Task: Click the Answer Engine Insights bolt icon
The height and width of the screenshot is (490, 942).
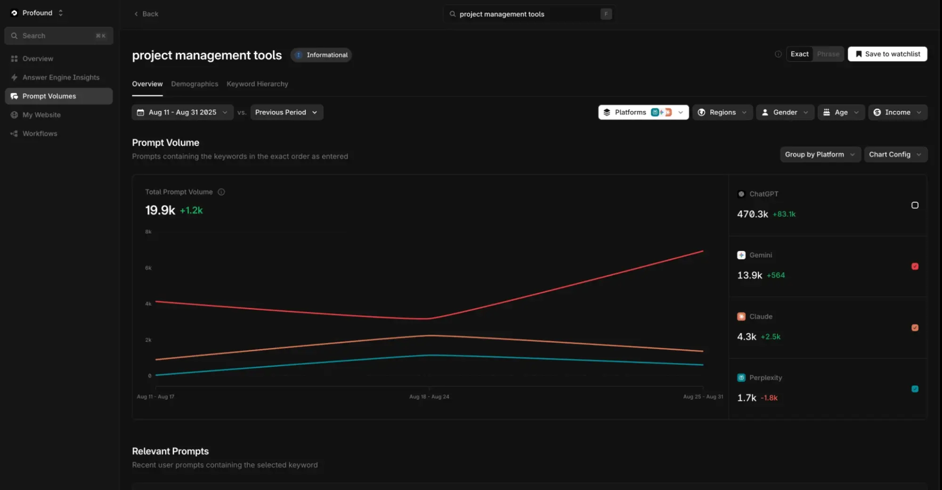Action: point(14,78)
